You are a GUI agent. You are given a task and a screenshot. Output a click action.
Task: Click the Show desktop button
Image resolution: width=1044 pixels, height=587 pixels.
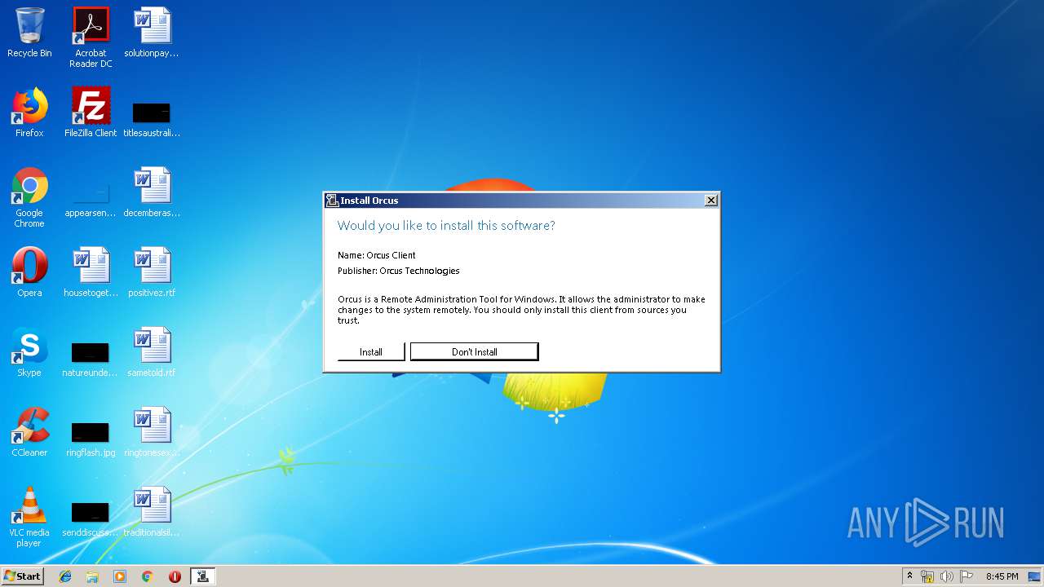(1035, 576)
